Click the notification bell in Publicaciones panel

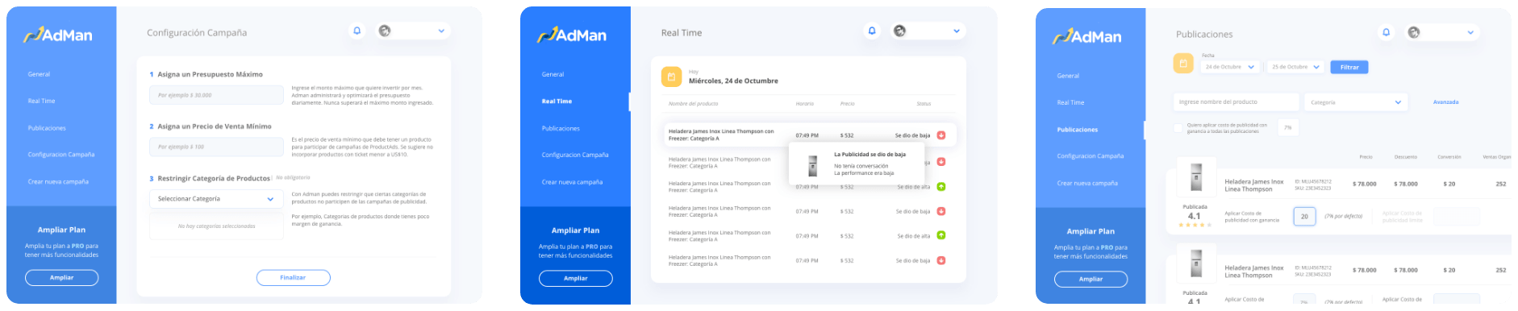[1387, 32]
